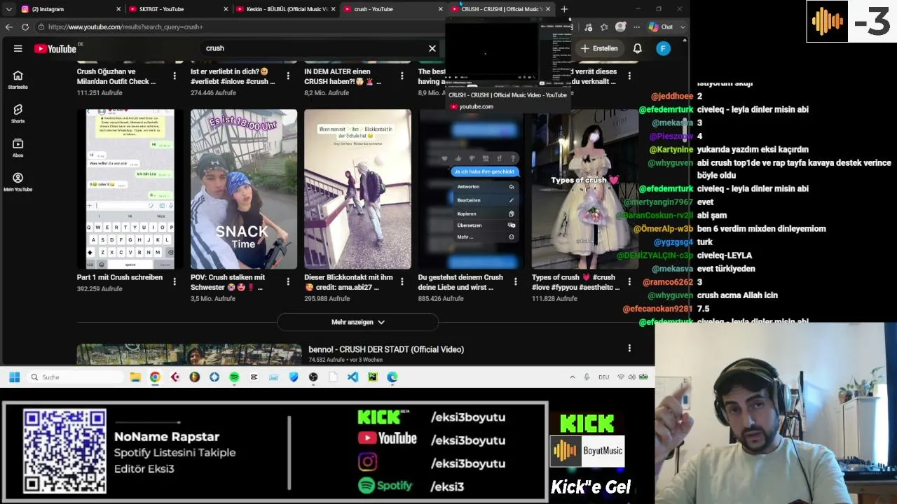The height and width of the screenshot is (504, 897).
Task: Open the YouTube guide hamburger menu
Action: 18,48
